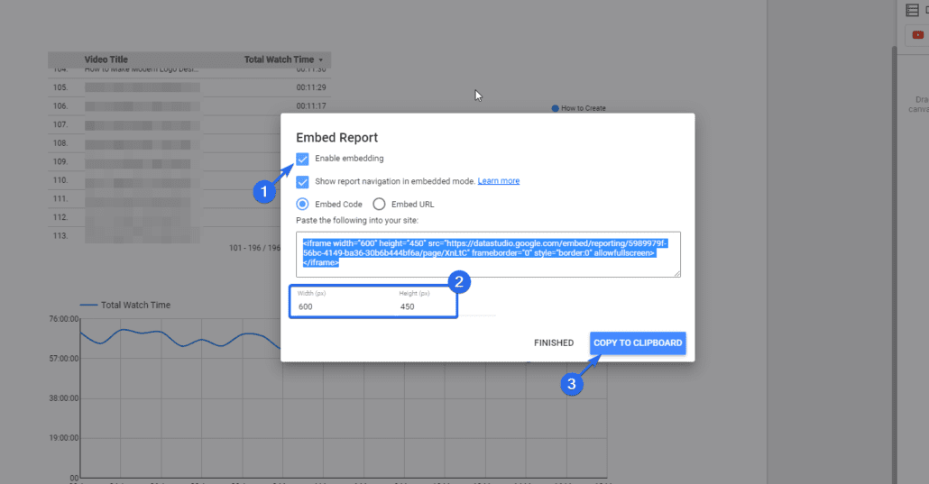Click the 57:00:00 axis label
This screenshot has height=484, width=929.
pyautogui.click(x=64, y=359)
